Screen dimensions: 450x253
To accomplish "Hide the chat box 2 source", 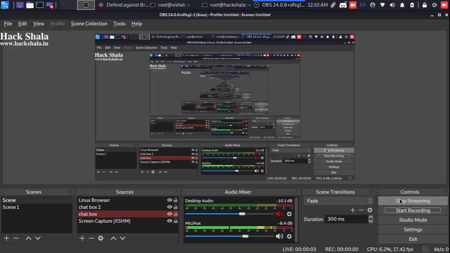I will (169, 207).
